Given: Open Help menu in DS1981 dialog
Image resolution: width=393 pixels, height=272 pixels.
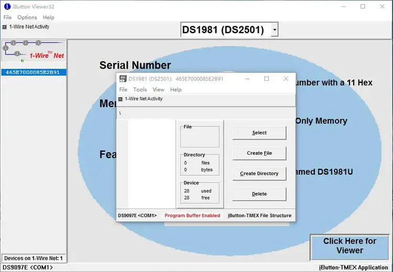Looking at the screenshot, I should click(x=176, y=89).
